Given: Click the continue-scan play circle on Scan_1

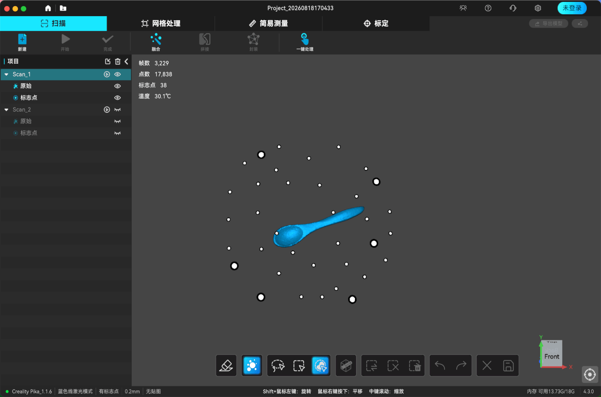Looking at the screenshot, I should click(x=107, y=74).
